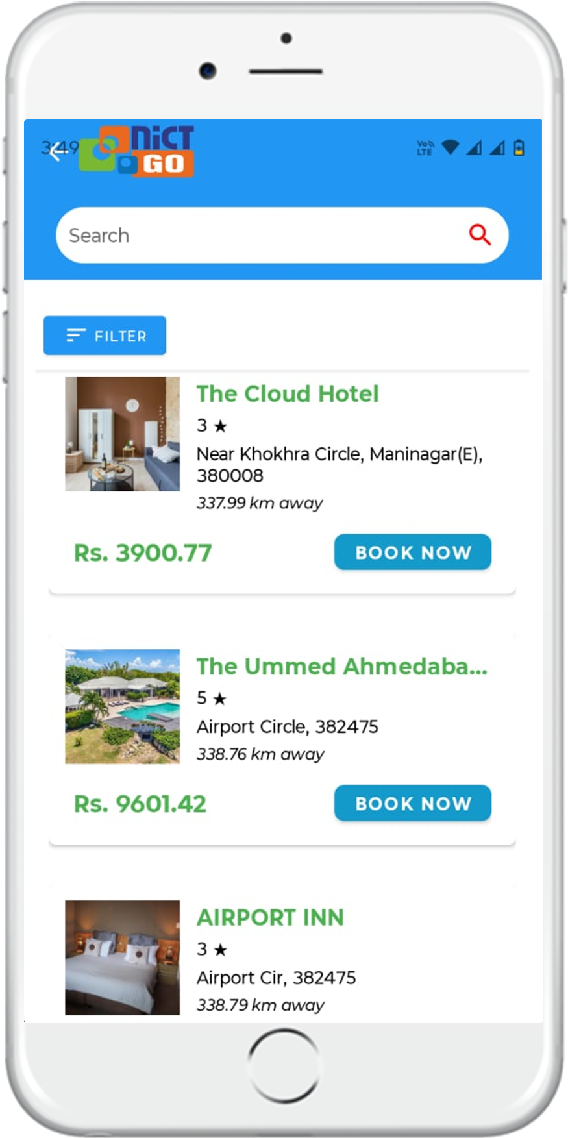Tap the first cellular signal icon
Screen dimensions: 568x1138
click(x=475, y=148)
